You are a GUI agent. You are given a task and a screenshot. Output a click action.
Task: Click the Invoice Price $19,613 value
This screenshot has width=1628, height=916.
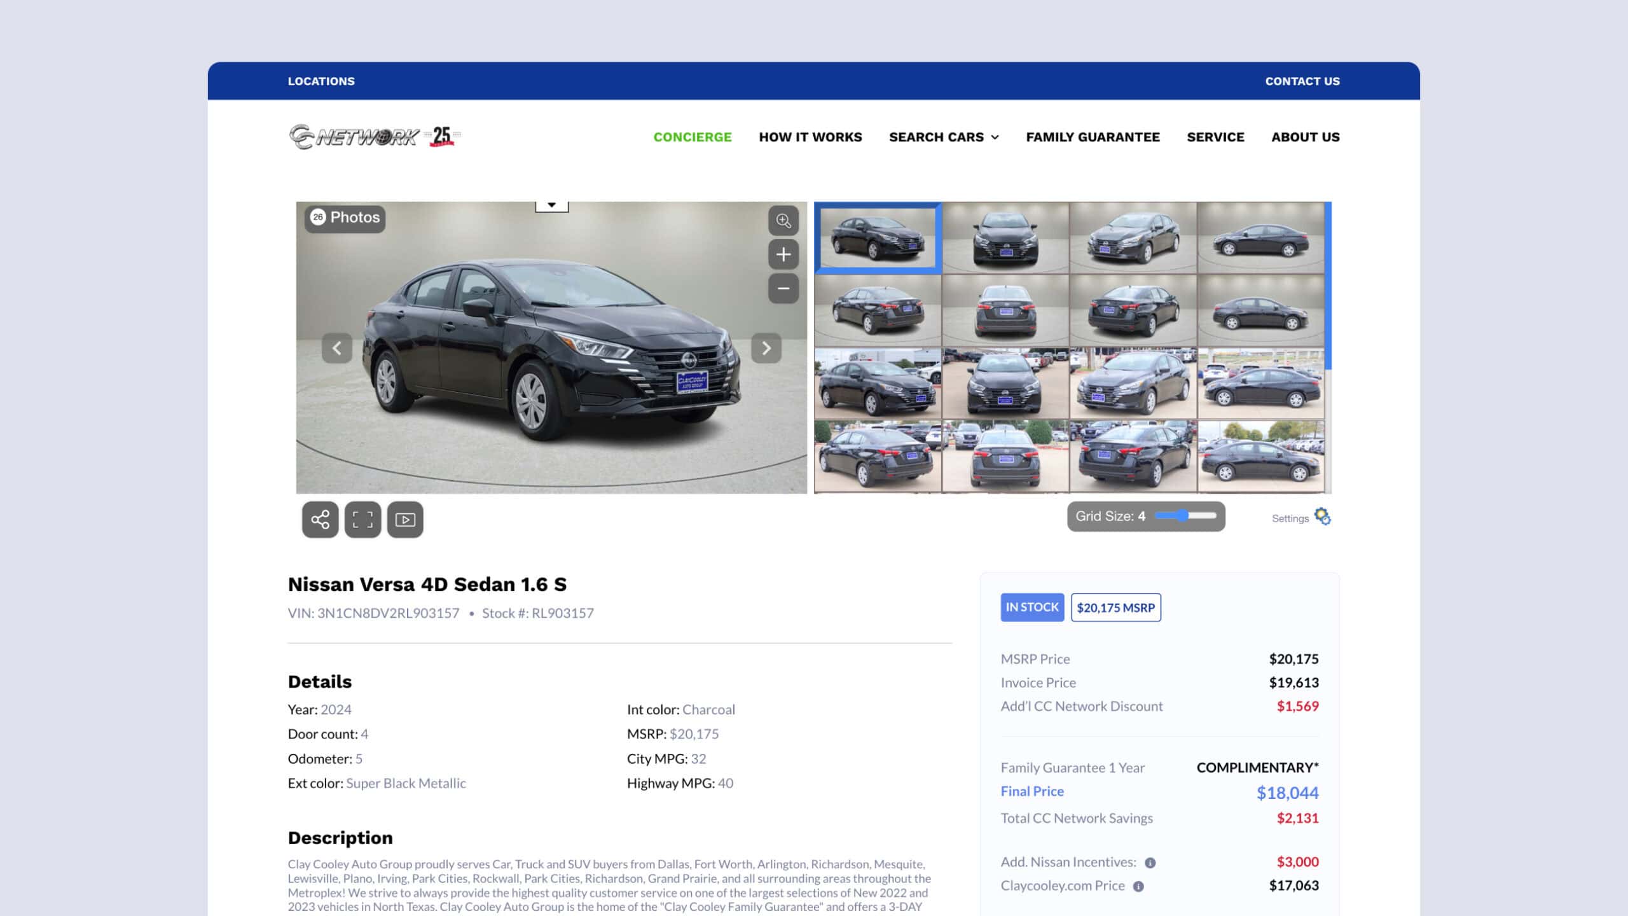click(1294, 683)
